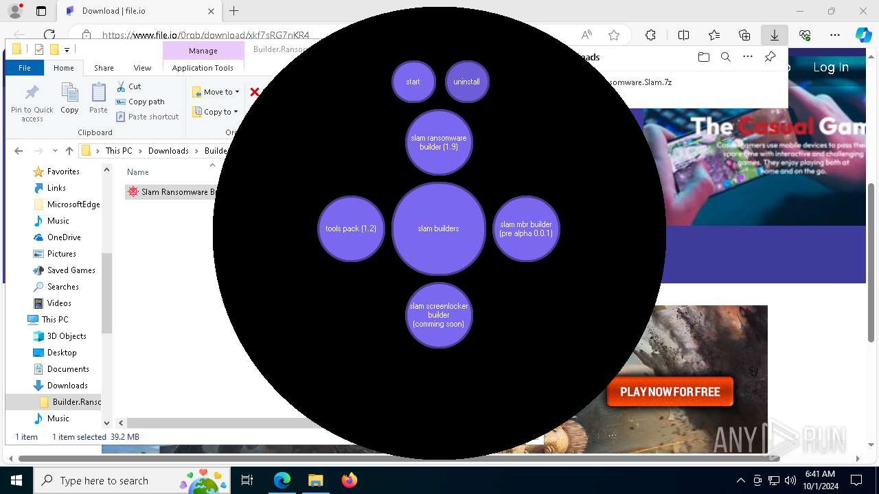Select Desktop in the navigation pane
Viewport: 879px width, 494px height.
(x=62, y=353)
